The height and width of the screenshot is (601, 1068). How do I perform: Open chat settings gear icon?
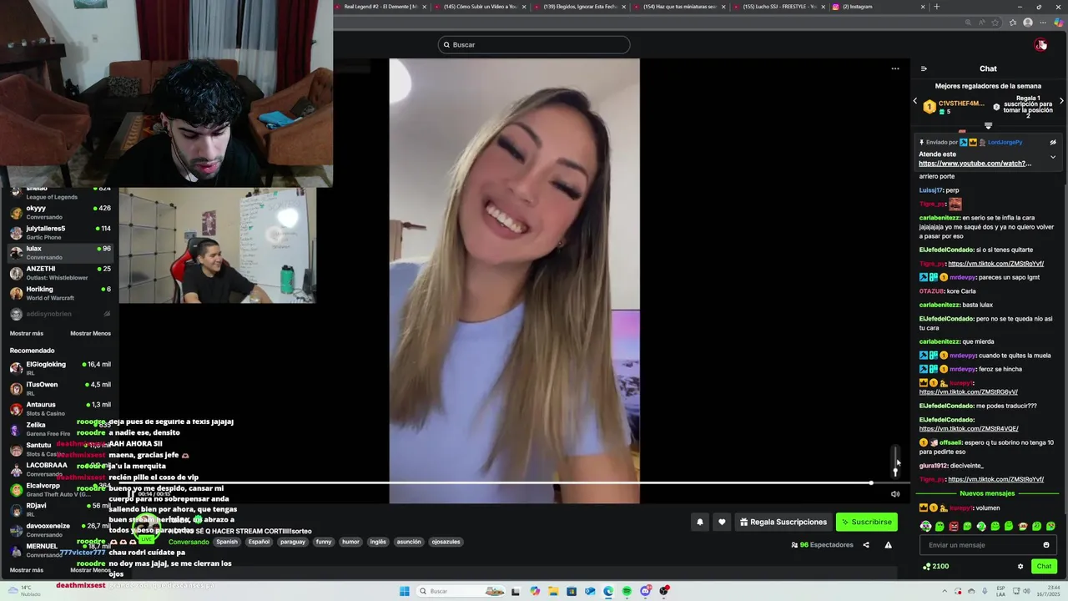click(1020, 566)
